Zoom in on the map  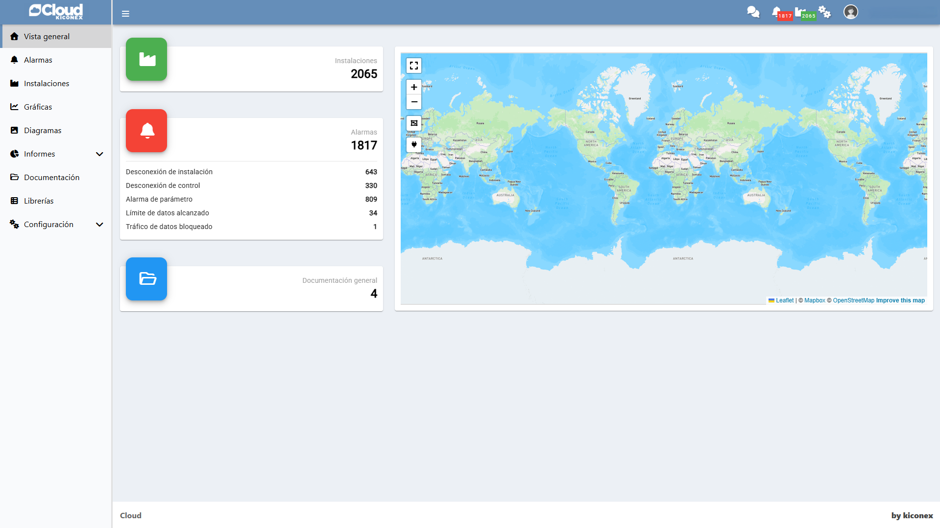(x=414, y=87)
